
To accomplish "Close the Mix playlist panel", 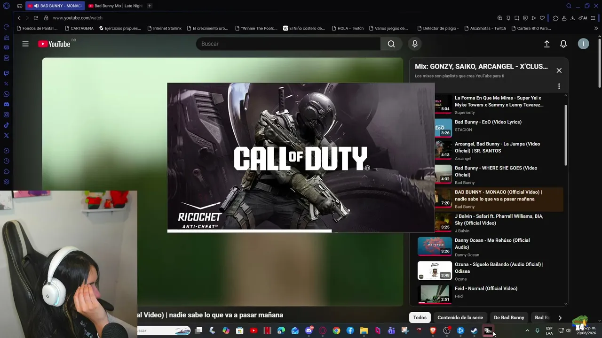I will 559,70.
